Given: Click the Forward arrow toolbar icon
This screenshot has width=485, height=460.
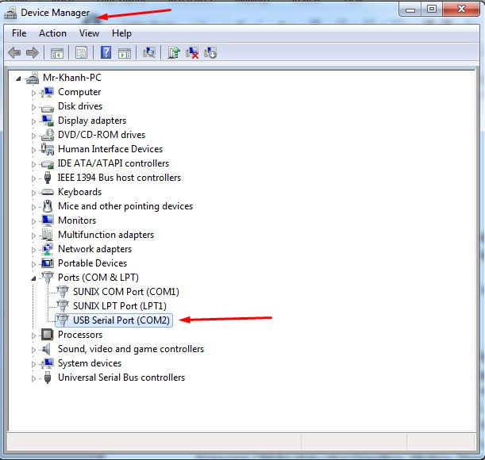Looking at the screenshot, I should pos(33,53).
